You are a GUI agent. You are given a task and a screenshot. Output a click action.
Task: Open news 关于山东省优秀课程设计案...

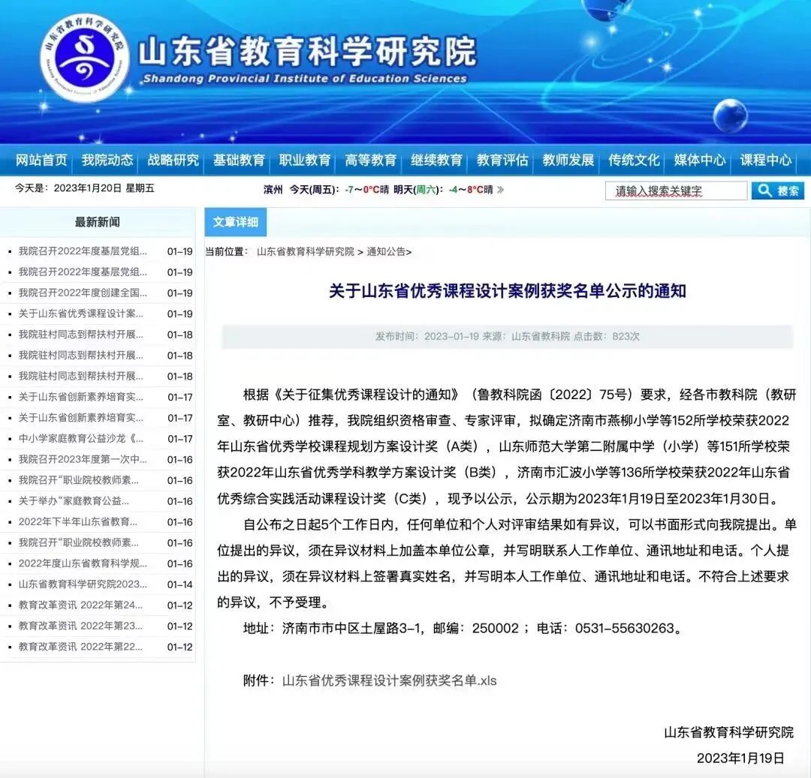[80, 314]
